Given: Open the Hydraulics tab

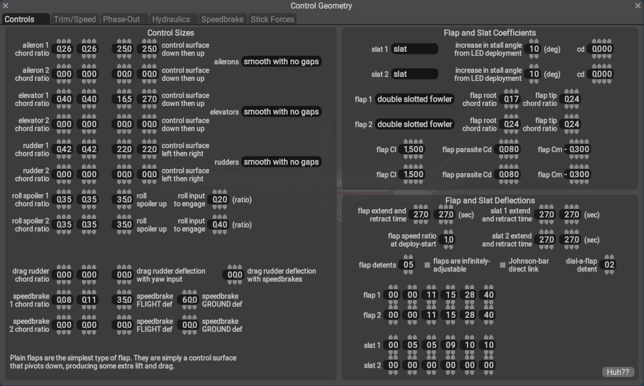Looking at the screenshot, I should coord(171,19).
